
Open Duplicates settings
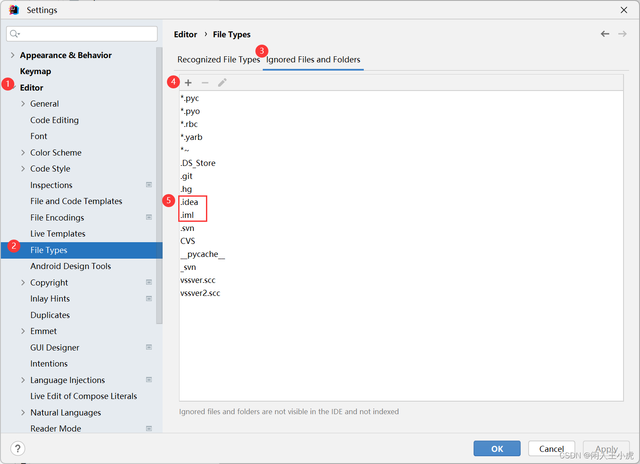[x=50, y=315]
